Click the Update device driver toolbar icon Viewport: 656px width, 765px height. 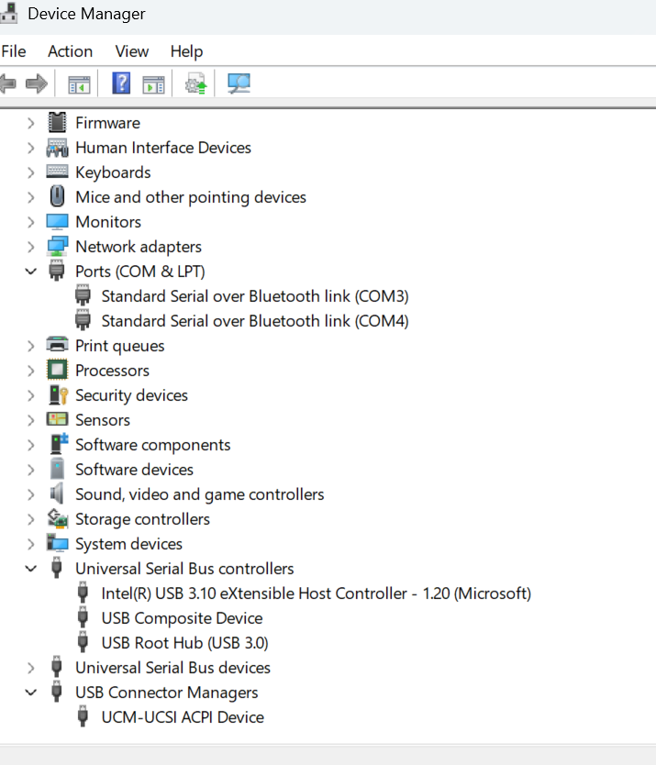coord(196,84)
